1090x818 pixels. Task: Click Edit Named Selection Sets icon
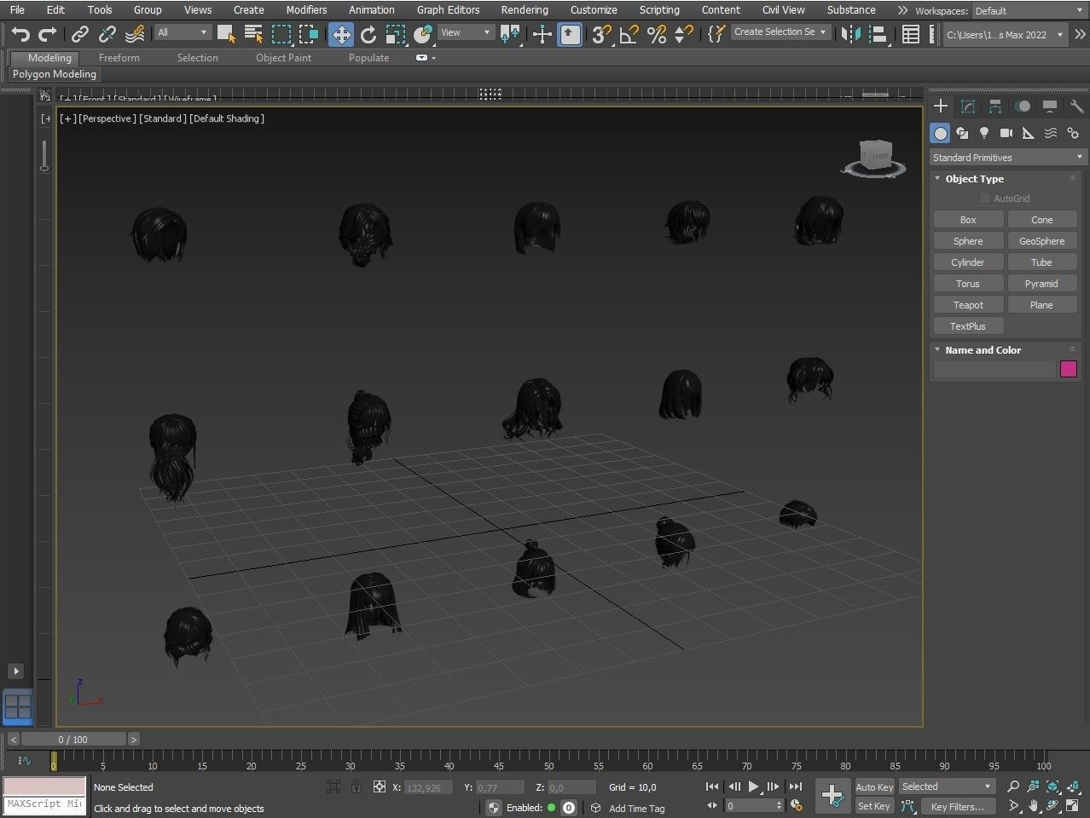pos(717,34)
